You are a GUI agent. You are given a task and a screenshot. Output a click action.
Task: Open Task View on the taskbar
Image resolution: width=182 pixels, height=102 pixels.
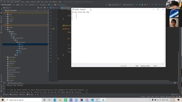click(49, 100)
